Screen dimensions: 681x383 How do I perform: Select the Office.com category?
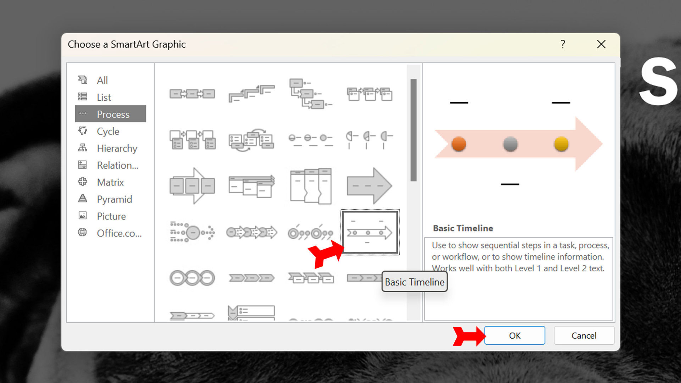[119, 233]
